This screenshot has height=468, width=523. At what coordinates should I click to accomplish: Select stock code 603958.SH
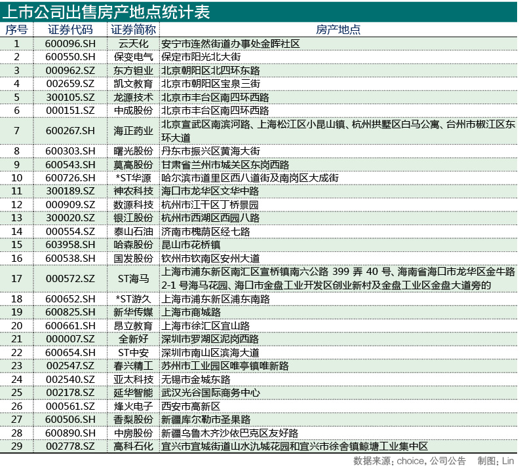tap(70, 245)
